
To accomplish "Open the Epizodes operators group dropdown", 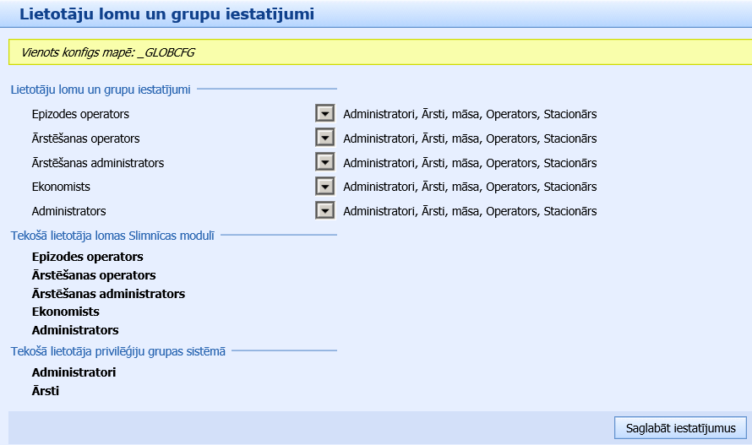I will pos(324,113).
